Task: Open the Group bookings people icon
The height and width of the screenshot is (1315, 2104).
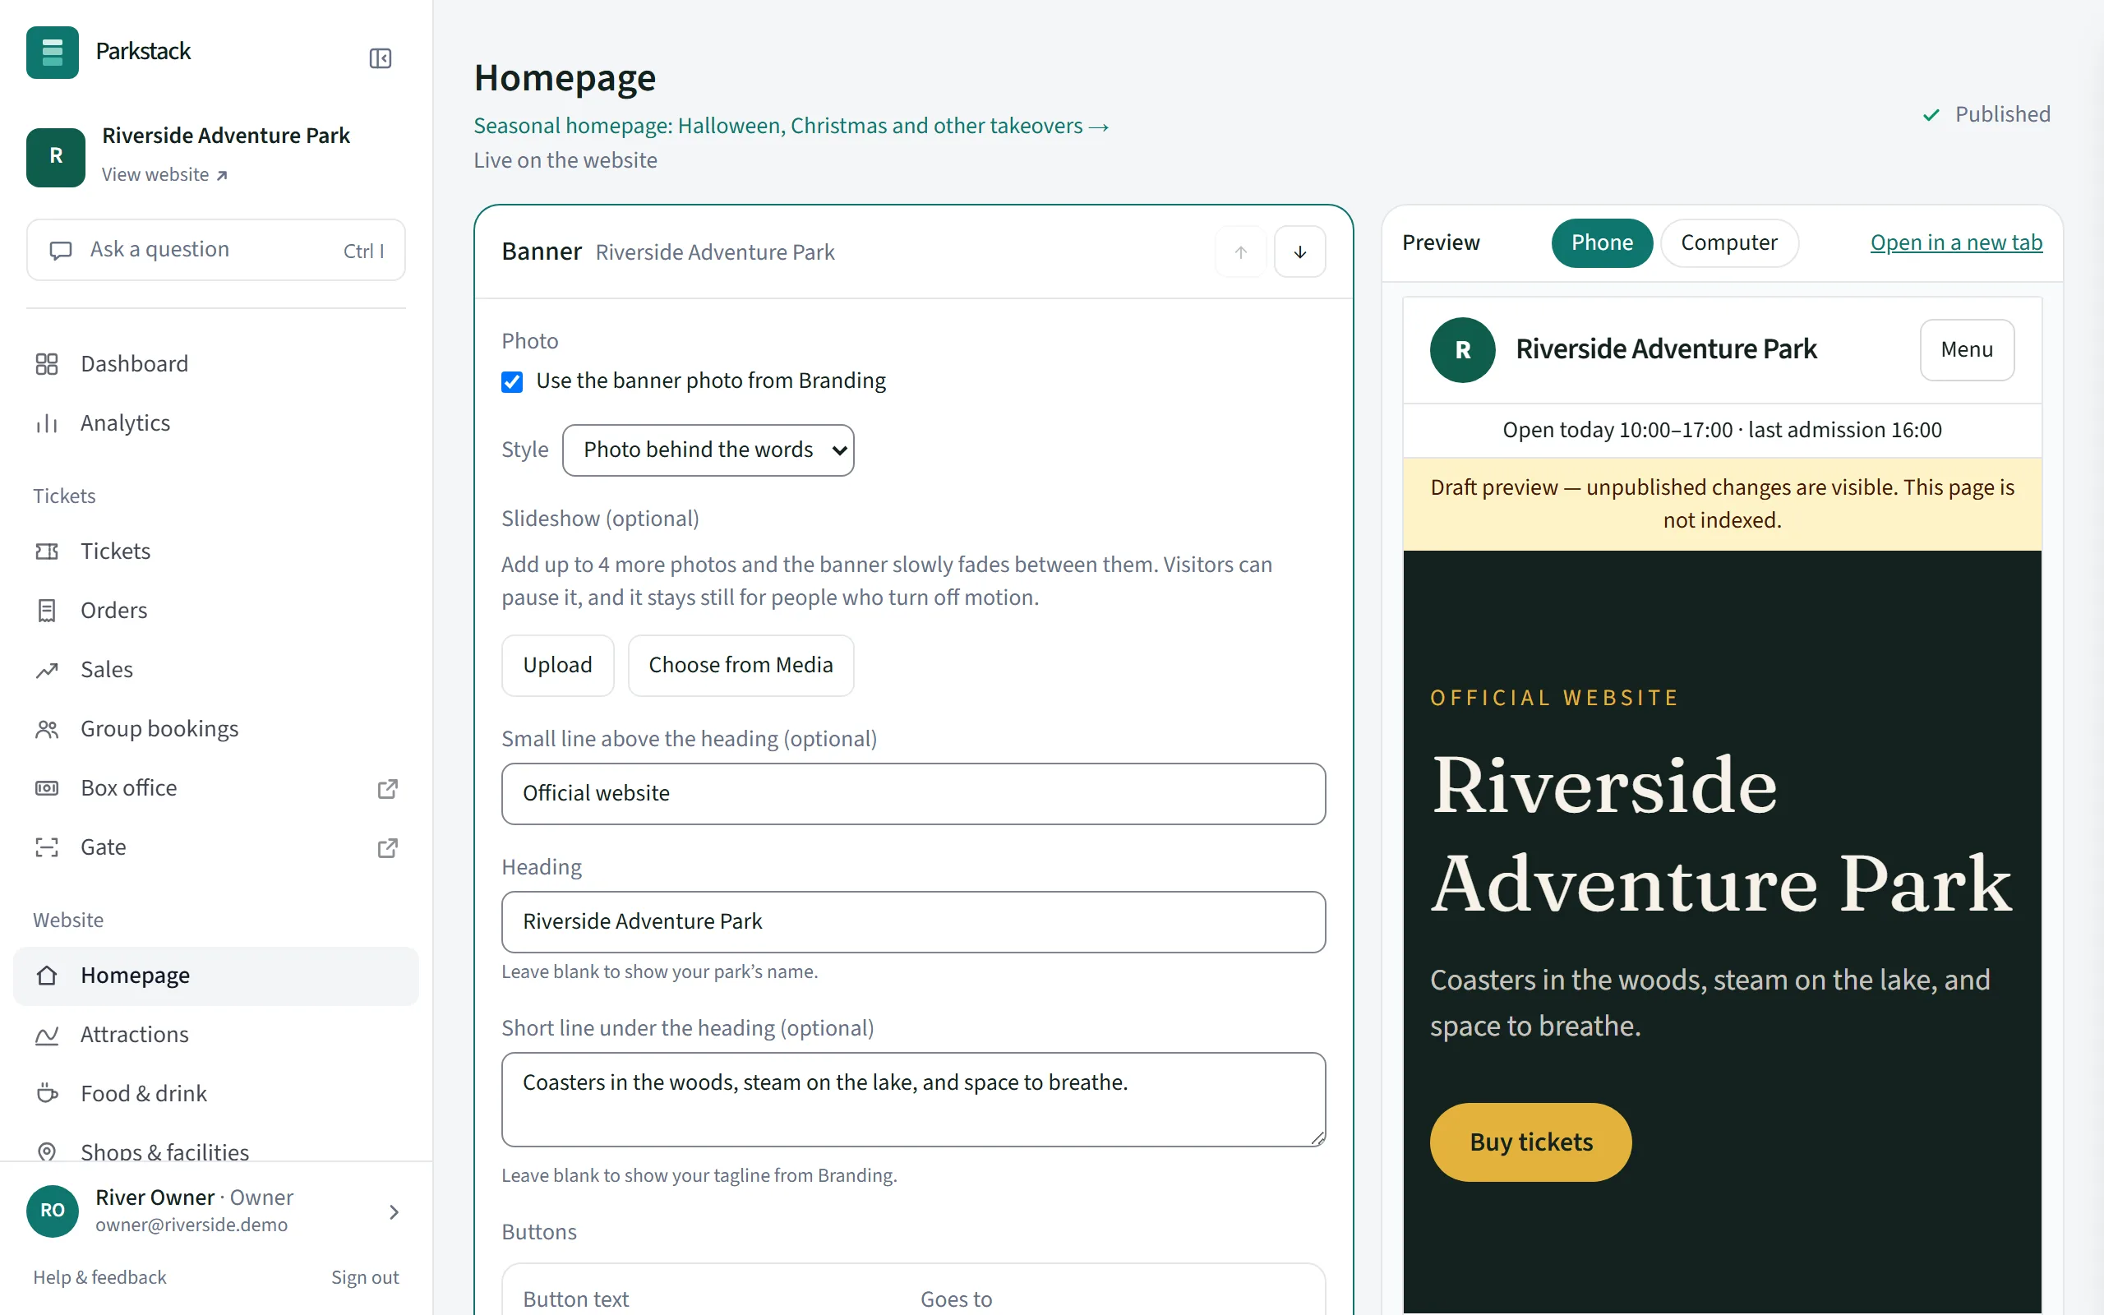Action: pyautogui.click(x=47, y=729)
